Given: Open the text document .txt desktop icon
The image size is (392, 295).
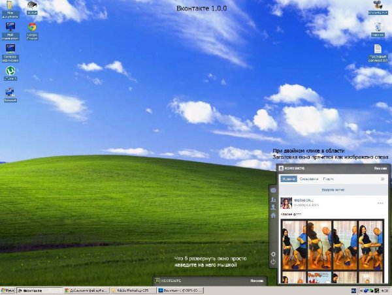Looking at the screenshot, I should 378,54.
